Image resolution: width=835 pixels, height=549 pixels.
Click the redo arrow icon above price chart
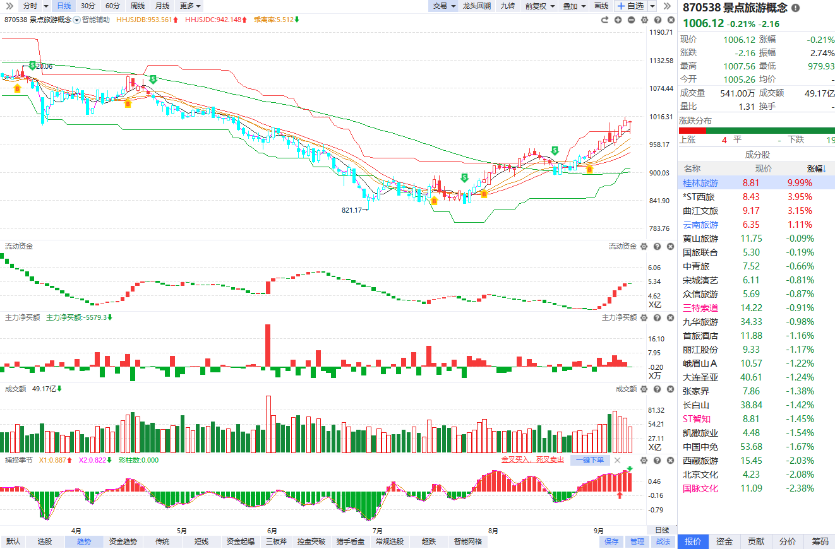604,20
